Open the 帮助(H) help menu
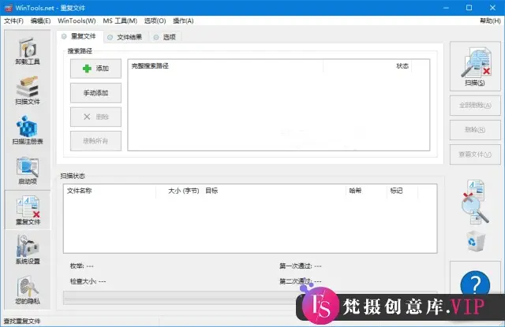Image resolution: width=505 pixels, height=327 pixels. (x=490, y=21)
